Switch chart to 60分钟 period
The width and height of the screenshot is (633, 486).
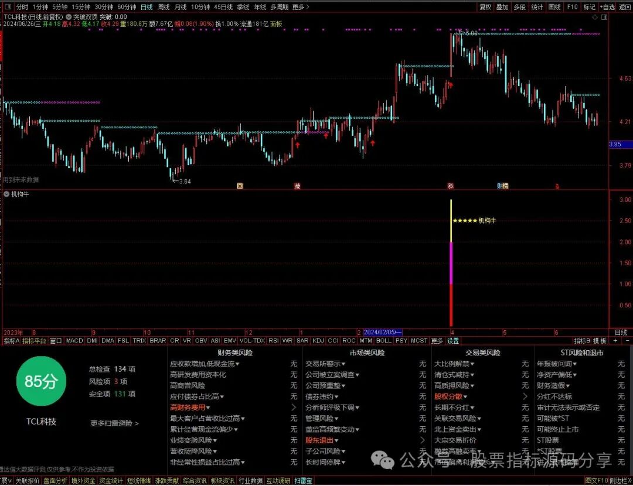click(x=127, y=7)
